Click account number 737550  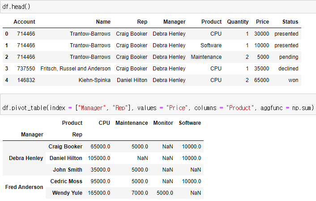26,69
